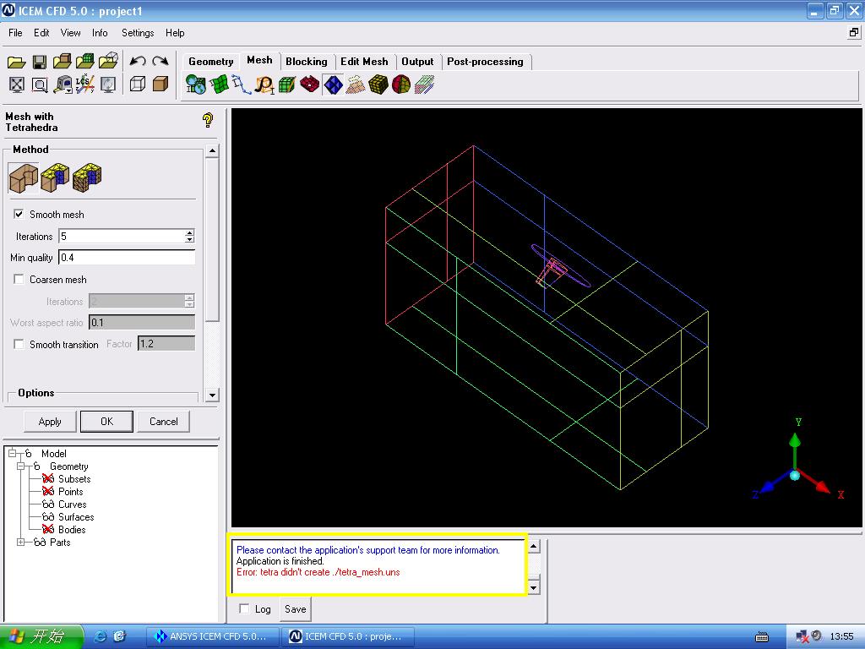The image size is (865, 649).
Task: Collapse the Geometry tree node
Action: [20, 466]
